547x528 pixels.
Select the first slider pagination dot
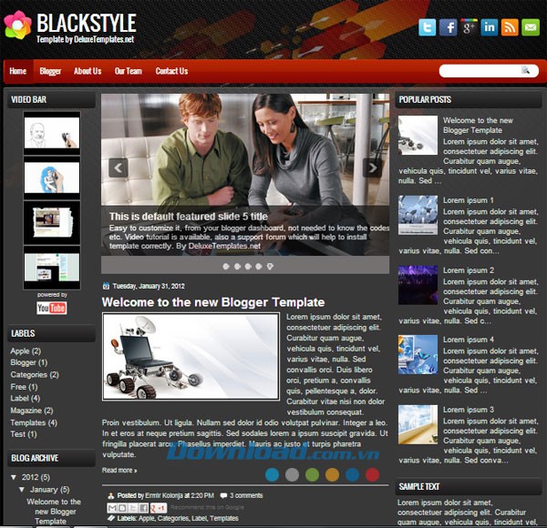click(226, 267)
